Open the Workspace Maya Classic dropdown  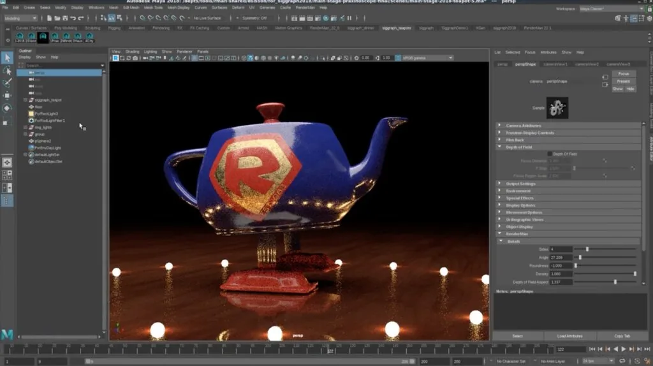pyautogui.click(x=612, y=9)
